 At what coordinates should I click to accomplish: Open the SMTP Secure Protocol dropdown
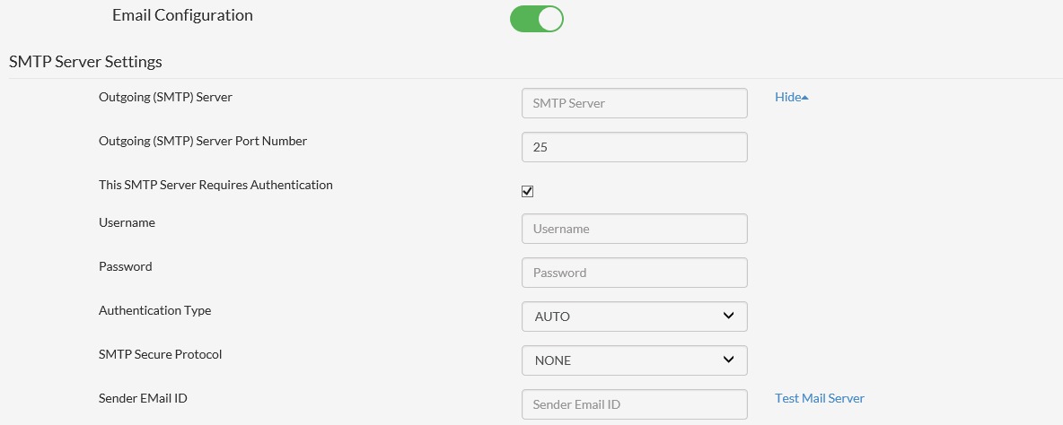635,360
